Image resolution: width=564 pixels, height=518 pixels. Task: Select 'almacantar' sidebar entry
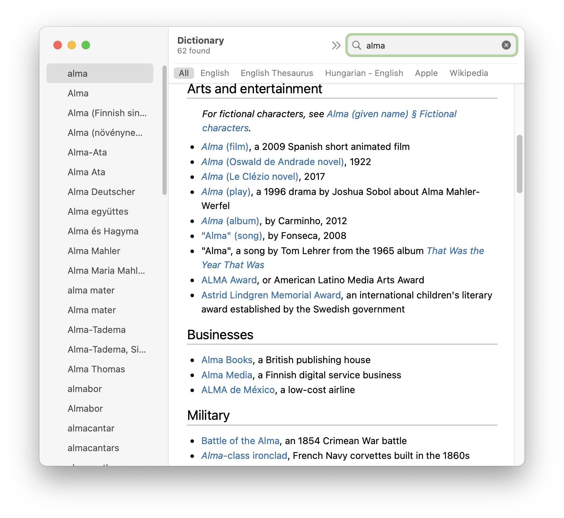pyautogui.click(x=100, y=428)
